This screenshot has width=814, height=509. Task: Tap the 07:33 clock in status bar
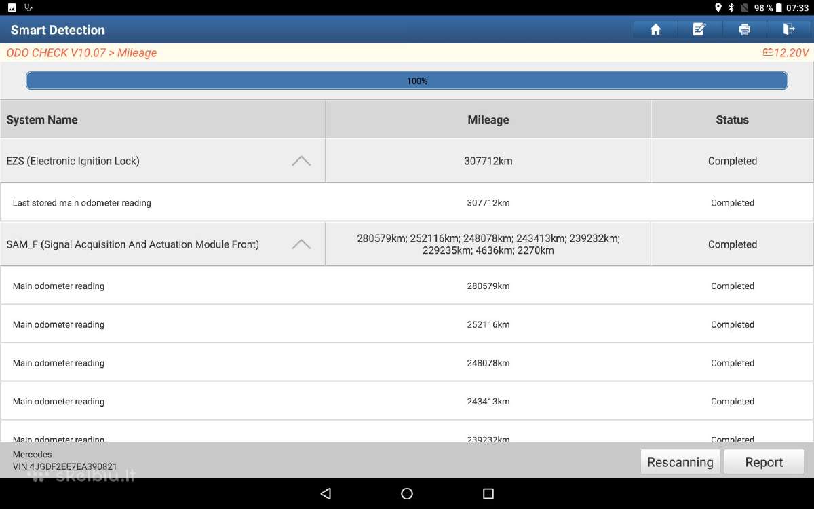[x=798, y=7]
